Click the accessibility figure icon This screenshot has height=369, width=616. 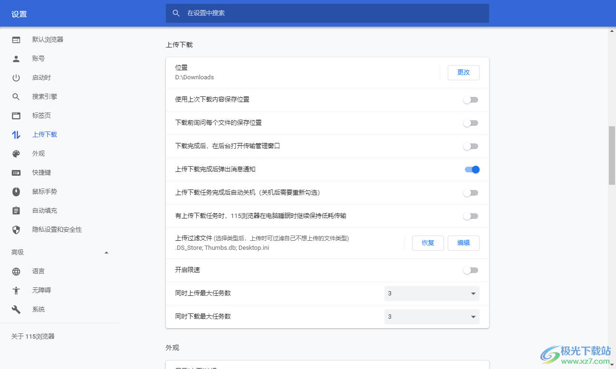click(16, 290)
